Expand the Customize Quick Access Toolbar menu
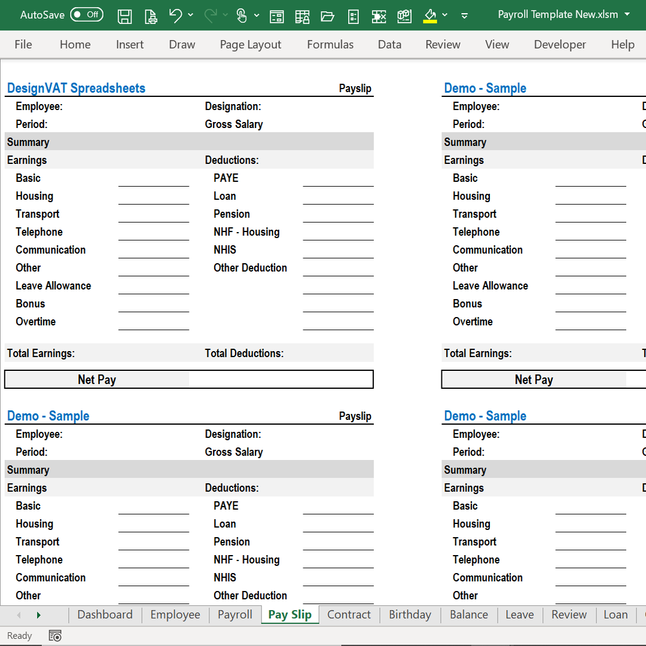The image size is (646, 646). [x=465, y=16]
